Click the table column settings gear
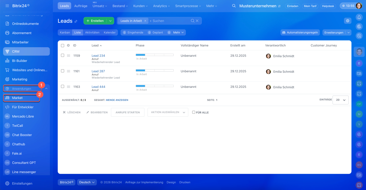 pyautogui.click(x=68, y=45)
